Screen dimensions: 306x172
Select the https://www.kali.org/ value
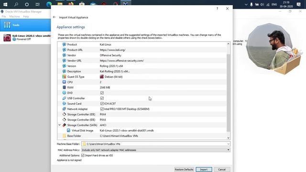click(x=113, y=50)
